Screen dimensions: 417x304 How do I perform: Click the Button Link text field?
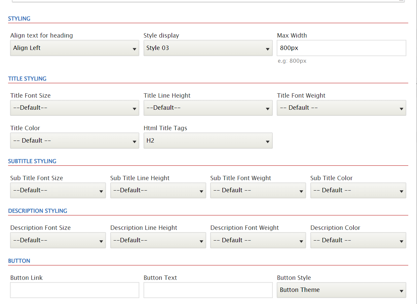74,290
